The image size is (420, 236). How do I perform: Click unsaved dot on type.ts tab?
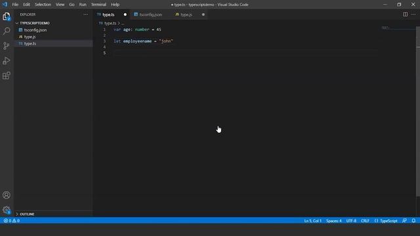point(125,14)
